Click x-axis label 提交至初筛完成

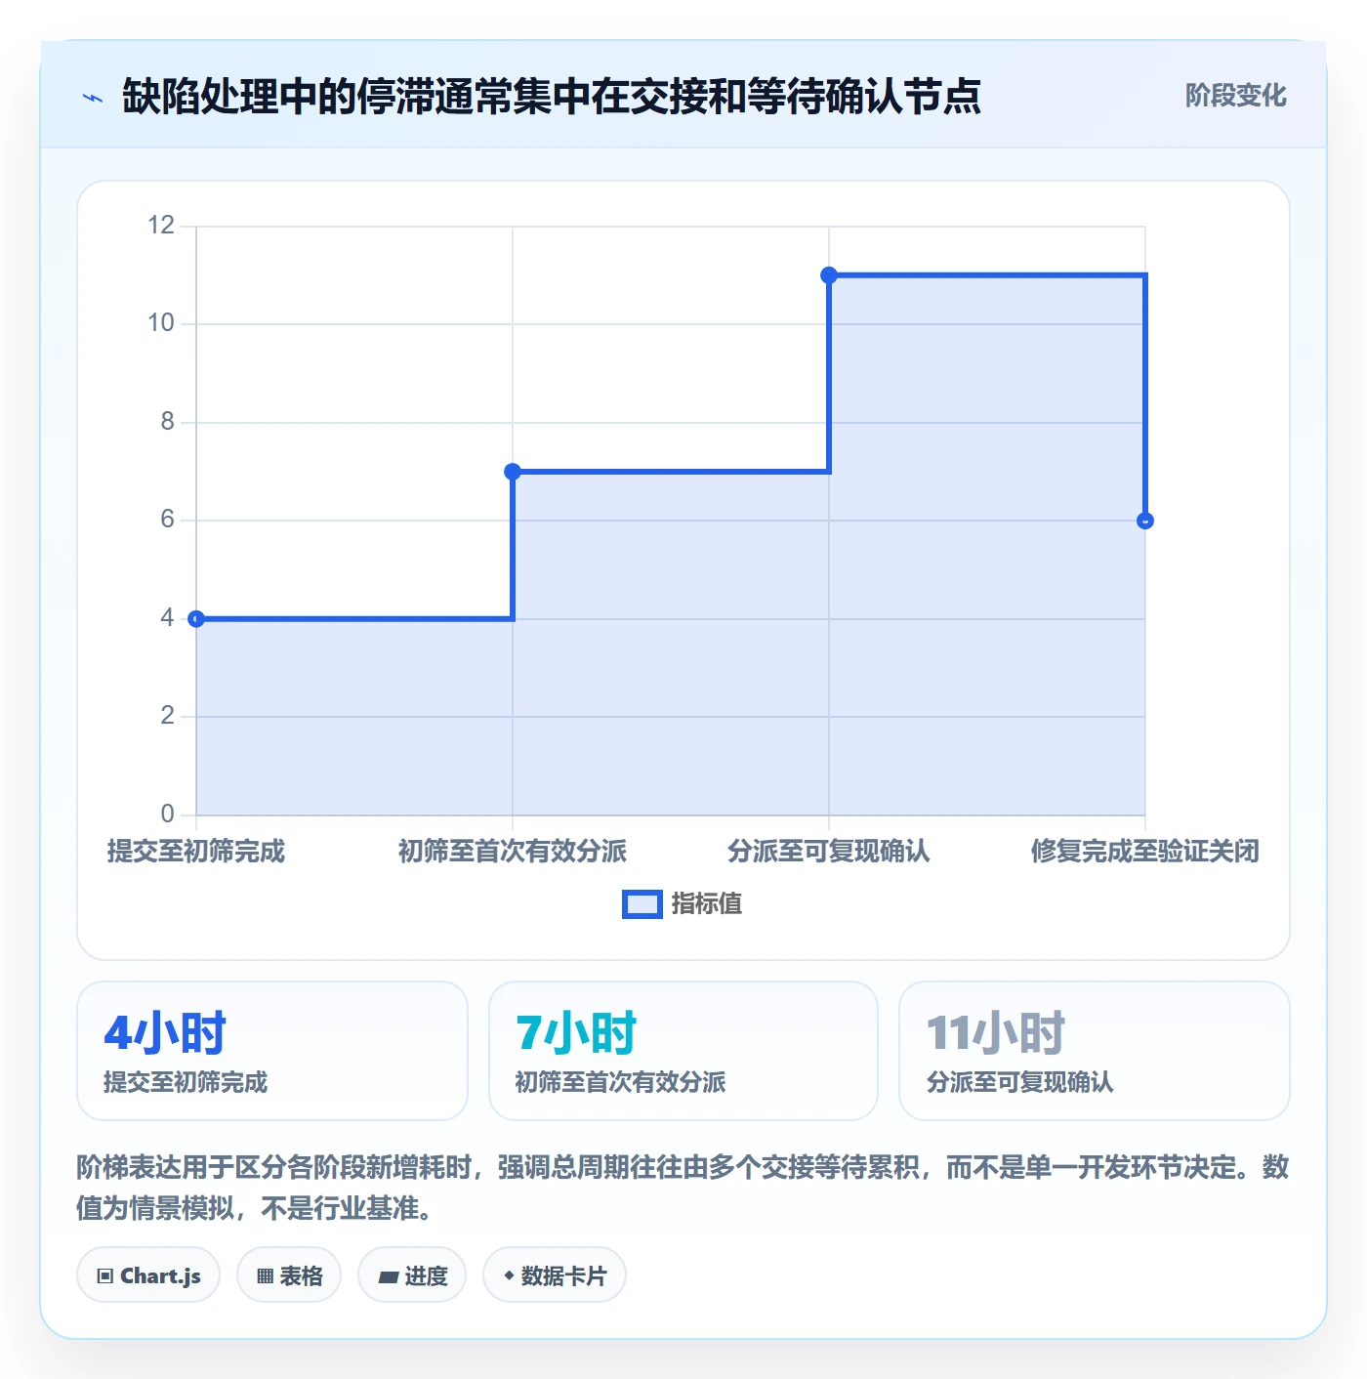196,851
